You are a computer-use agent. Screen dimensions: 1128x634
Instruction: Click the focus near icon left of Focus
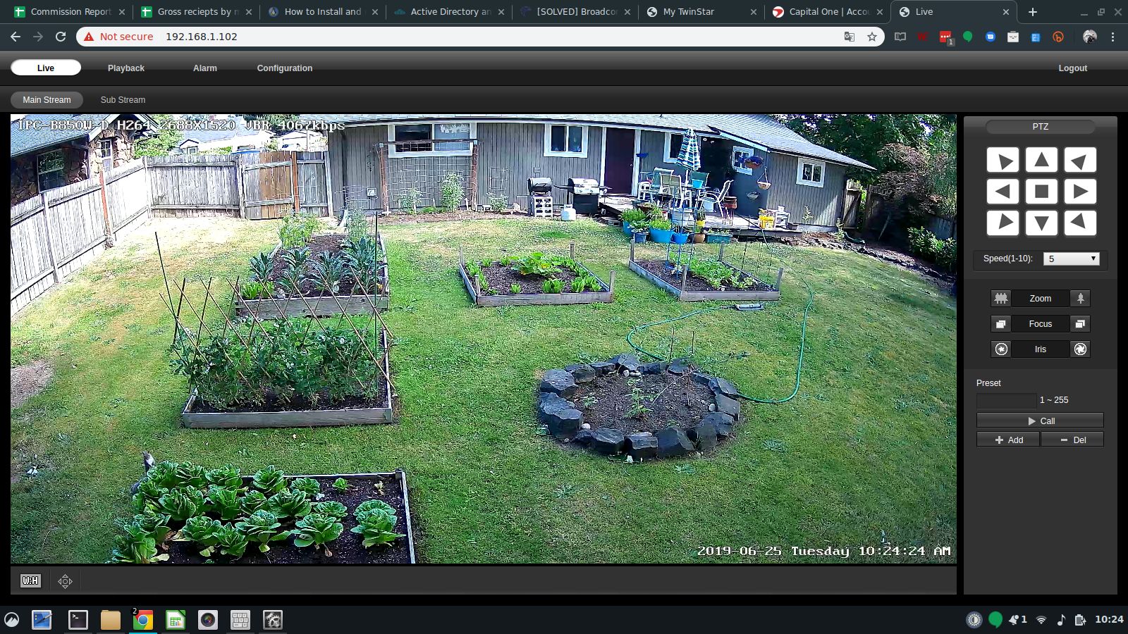coord(1000,324)
